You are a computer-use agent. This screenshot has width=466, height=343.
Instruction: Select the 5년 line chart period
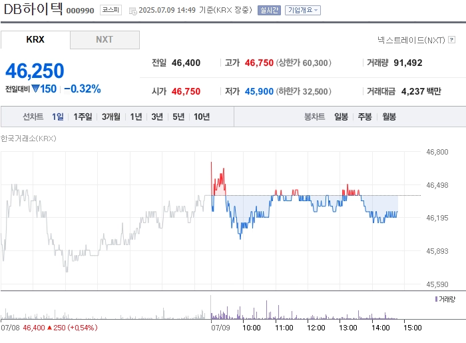click(x=178, y=117)
